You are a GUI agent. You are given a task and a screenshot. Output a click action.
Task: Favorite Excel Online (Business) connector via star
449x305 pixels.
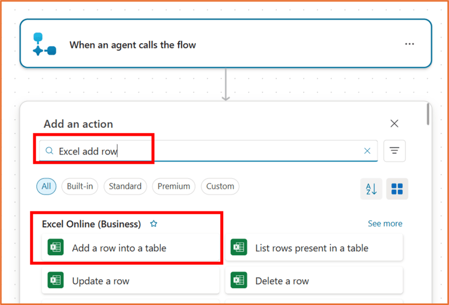[x=153, y=223]
